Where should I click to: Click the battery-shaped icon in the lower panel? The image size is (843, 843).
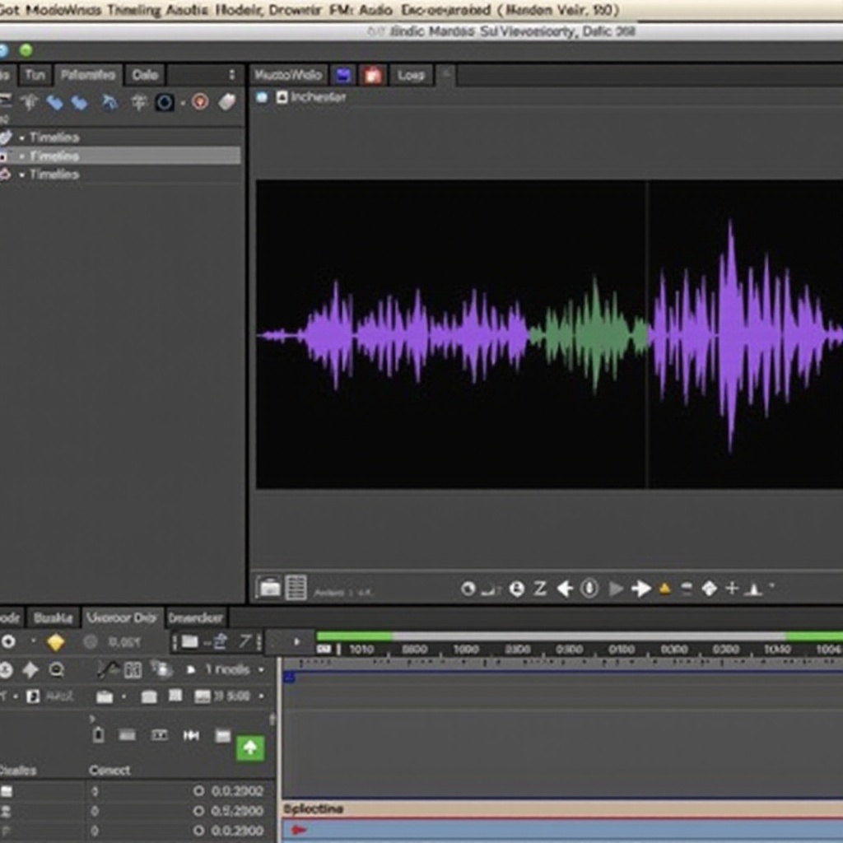click(x=98, y=734)
